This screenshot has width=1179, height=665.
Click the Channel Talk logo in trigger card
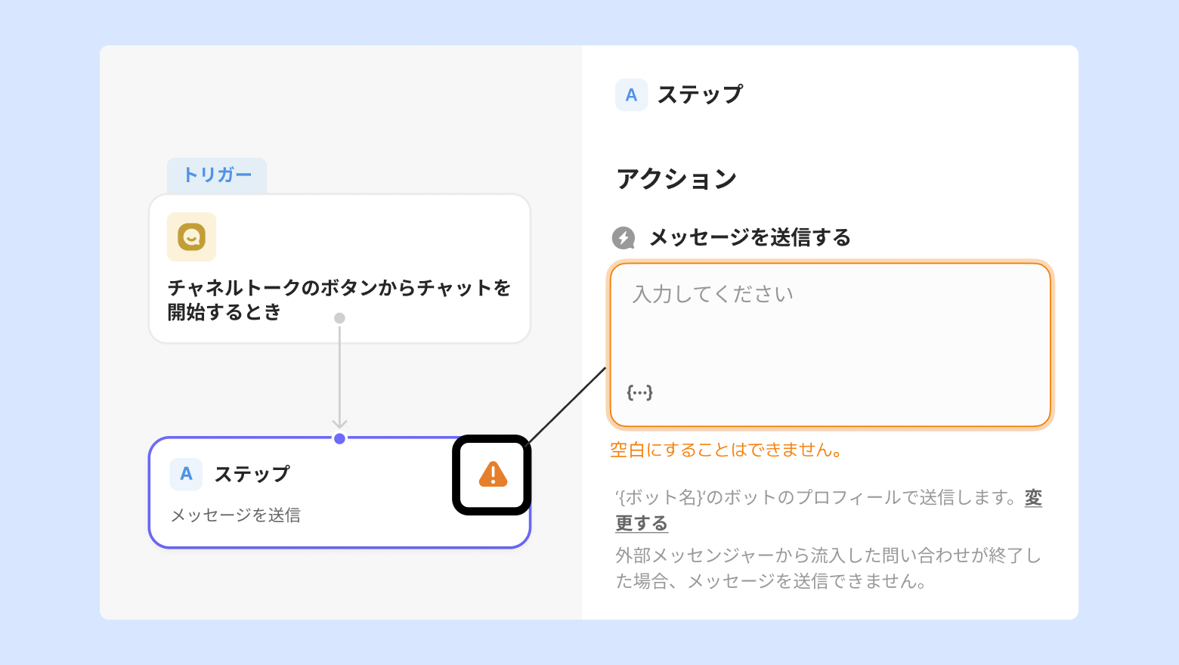pyautogui.click(x=191, y=237)
